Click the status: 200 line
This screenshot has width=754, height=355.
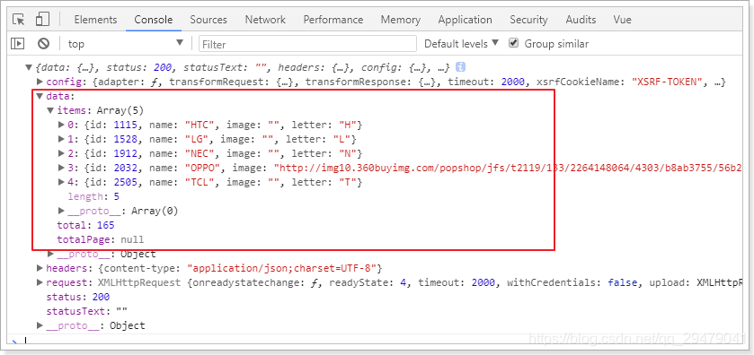click(78, 297)
